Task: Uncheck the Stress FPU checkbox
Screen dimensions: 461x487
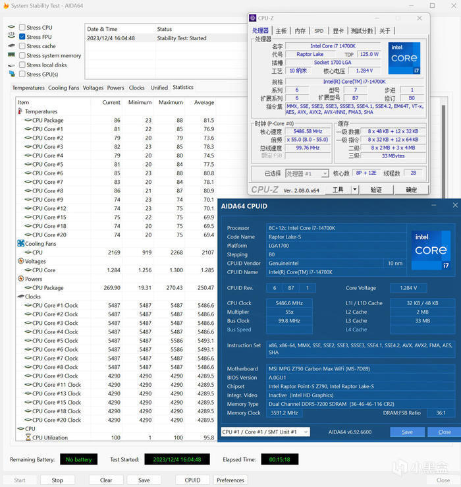Action: click(22, 37)
